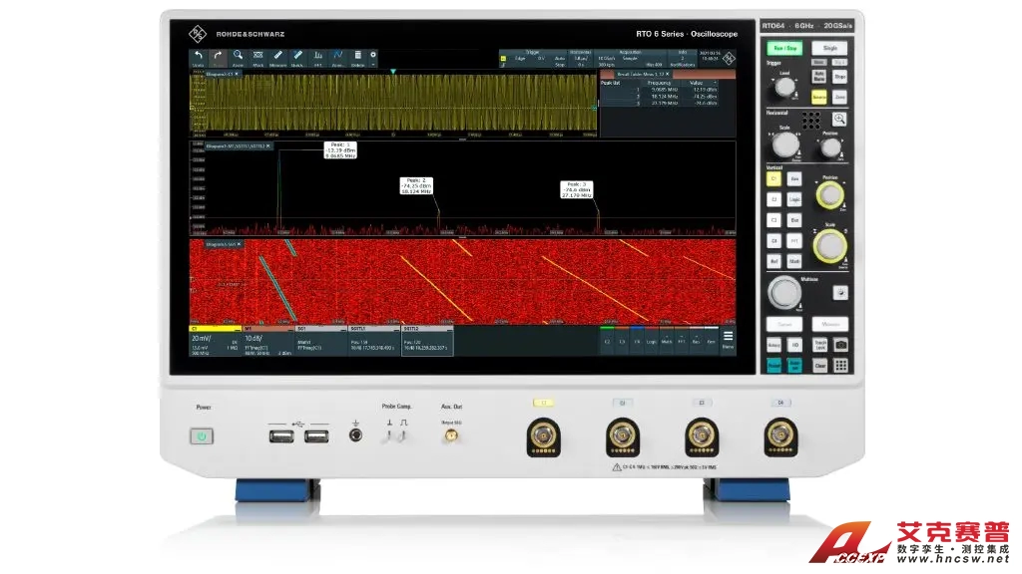1022x574 pixels.
Task: Select the Delete trash tool in the screen toolbar
Action: coord(358,57)
